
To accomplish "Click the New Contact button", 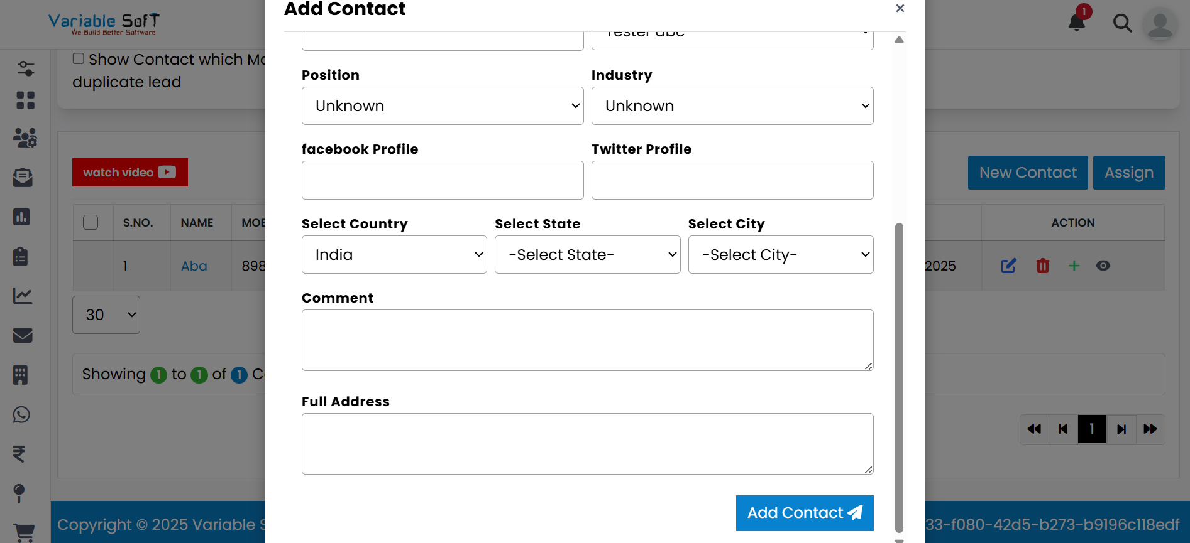I will pyautogui.click(x=1027, y=172).
